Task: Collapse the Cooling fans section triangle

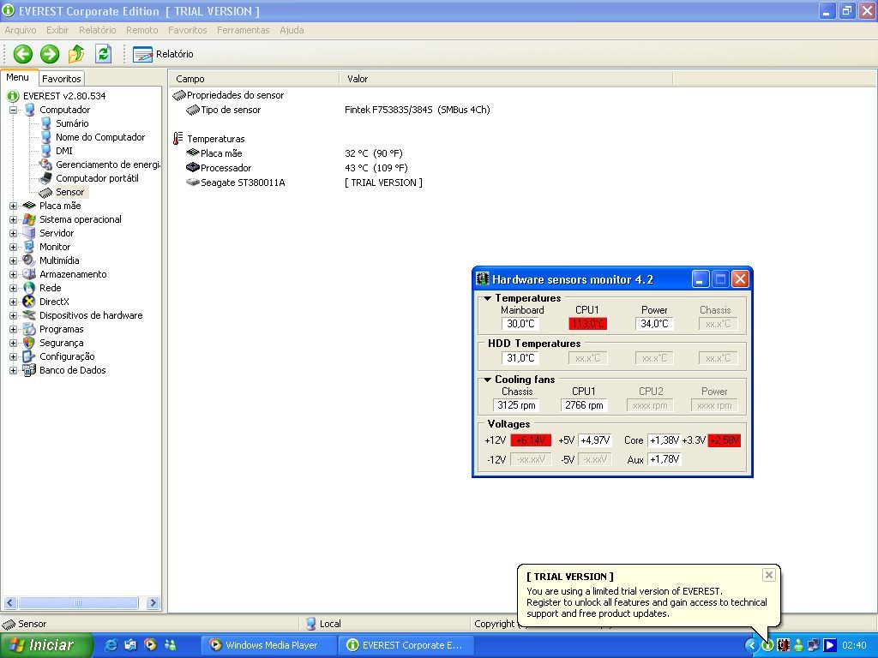Action: pos(487,380)
